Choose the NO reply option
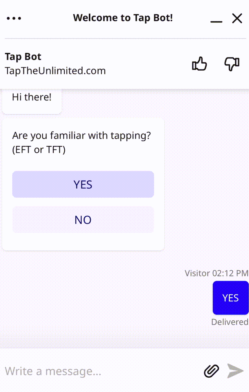This screenshot has height=392, width=249. (83, 220)
